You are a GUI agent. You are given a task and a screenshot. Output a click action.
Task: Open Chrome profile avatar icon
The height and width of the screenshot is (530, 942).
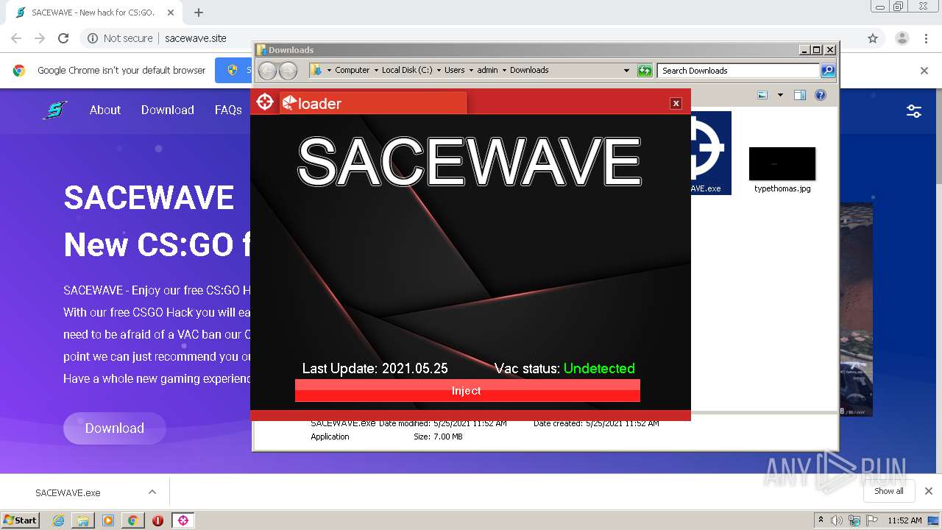(902, 38)
